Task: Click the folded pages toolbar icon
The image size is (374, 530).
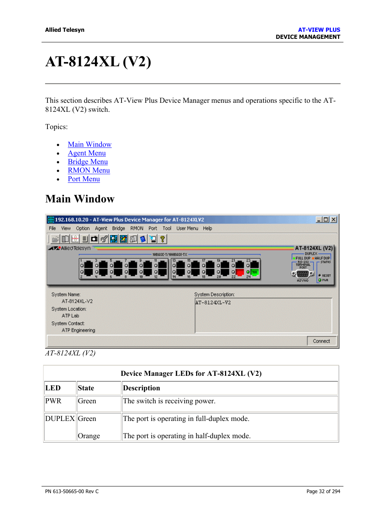Action: click(x=133, y=239)
